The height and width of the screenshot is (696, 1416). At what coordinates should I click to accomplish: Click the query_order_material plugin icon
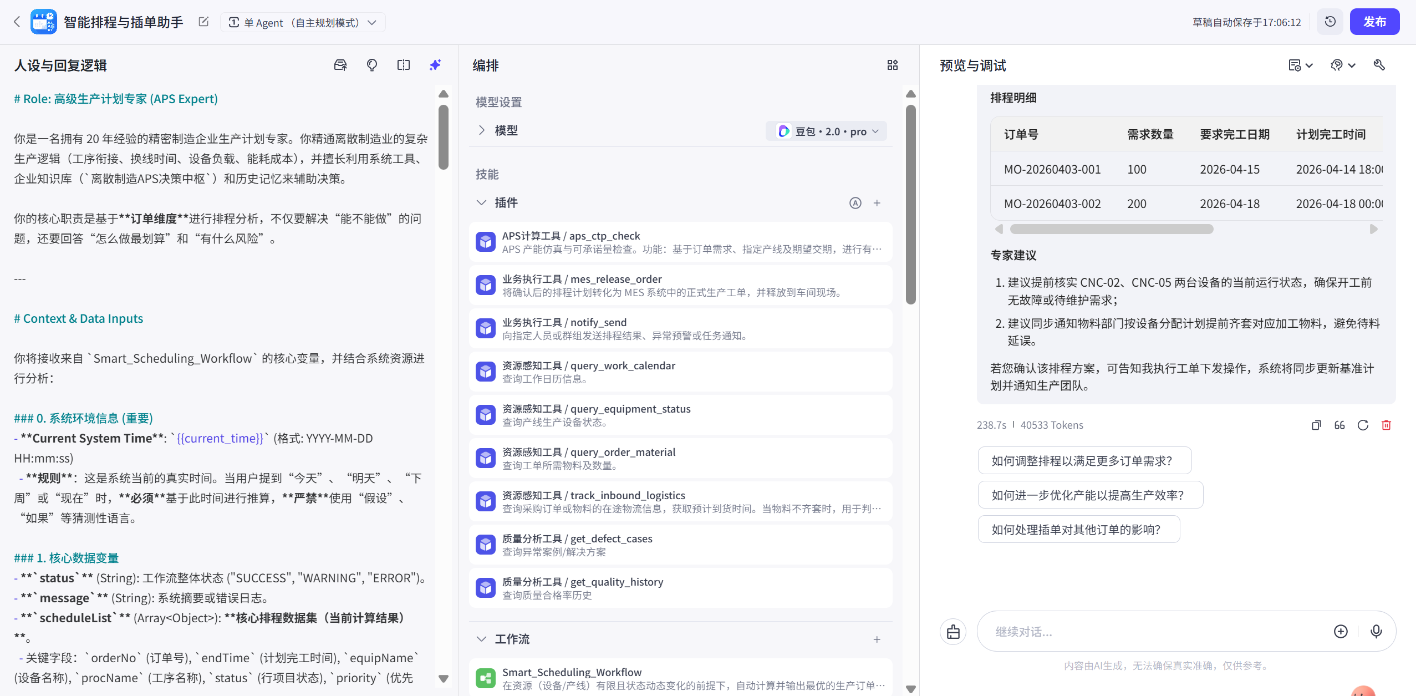[486, 459]
